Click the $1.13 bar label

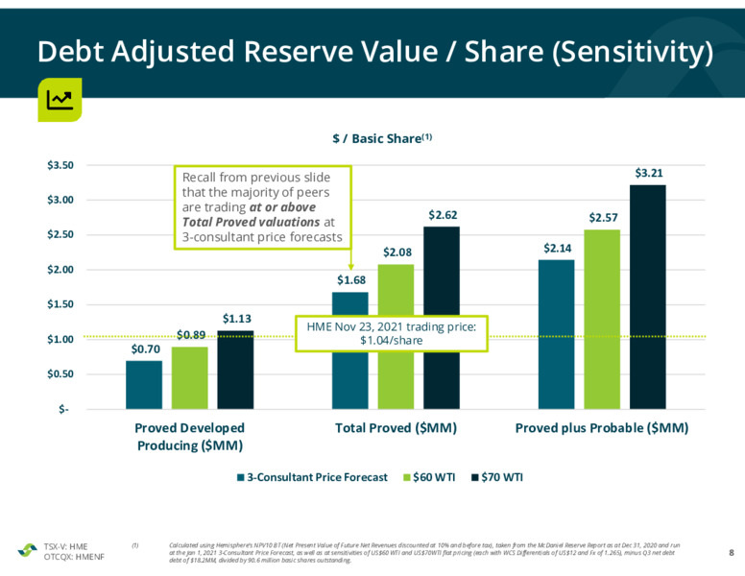[x=236, y=319]
